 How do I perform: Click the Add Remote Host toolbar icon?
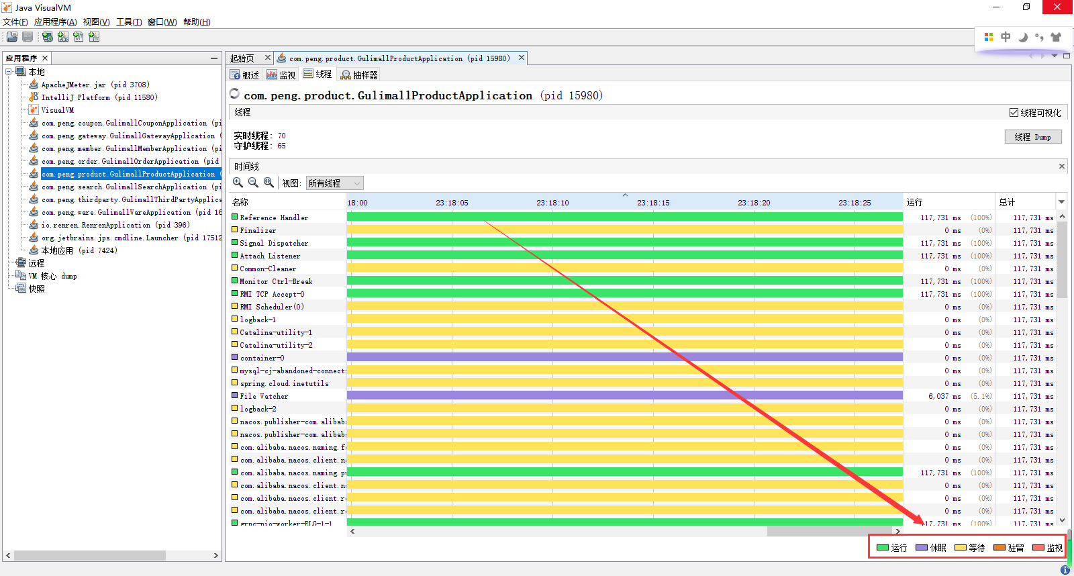48,37
